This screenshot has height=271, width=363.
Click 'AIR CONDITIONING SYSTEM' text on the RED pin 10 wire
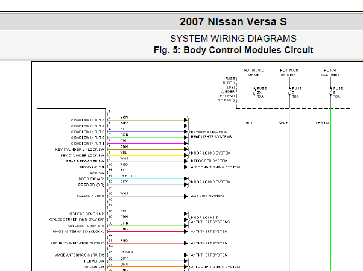click(215, 167)
